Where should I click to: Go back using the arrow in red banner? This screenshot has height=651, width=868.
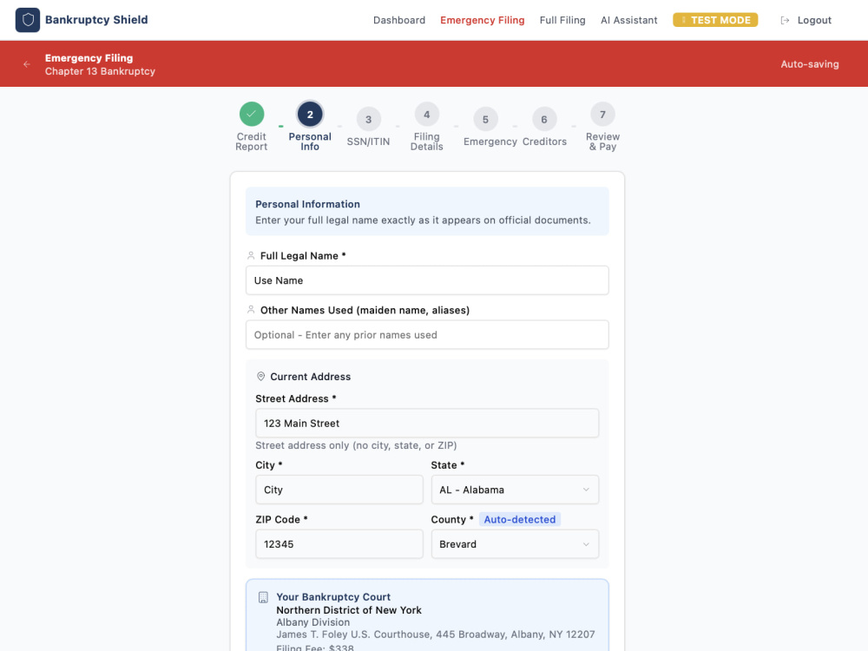click(x=27, y=64)
